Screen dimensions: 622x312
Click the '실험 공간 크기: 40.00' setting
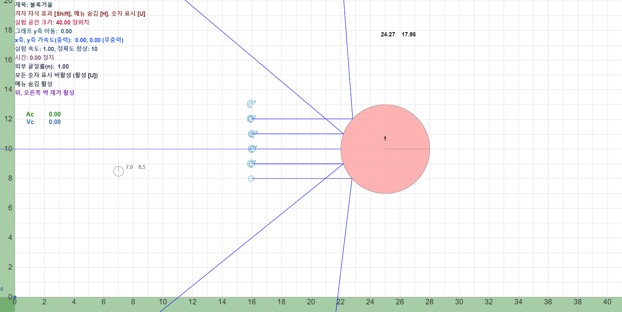click(52, 22)
